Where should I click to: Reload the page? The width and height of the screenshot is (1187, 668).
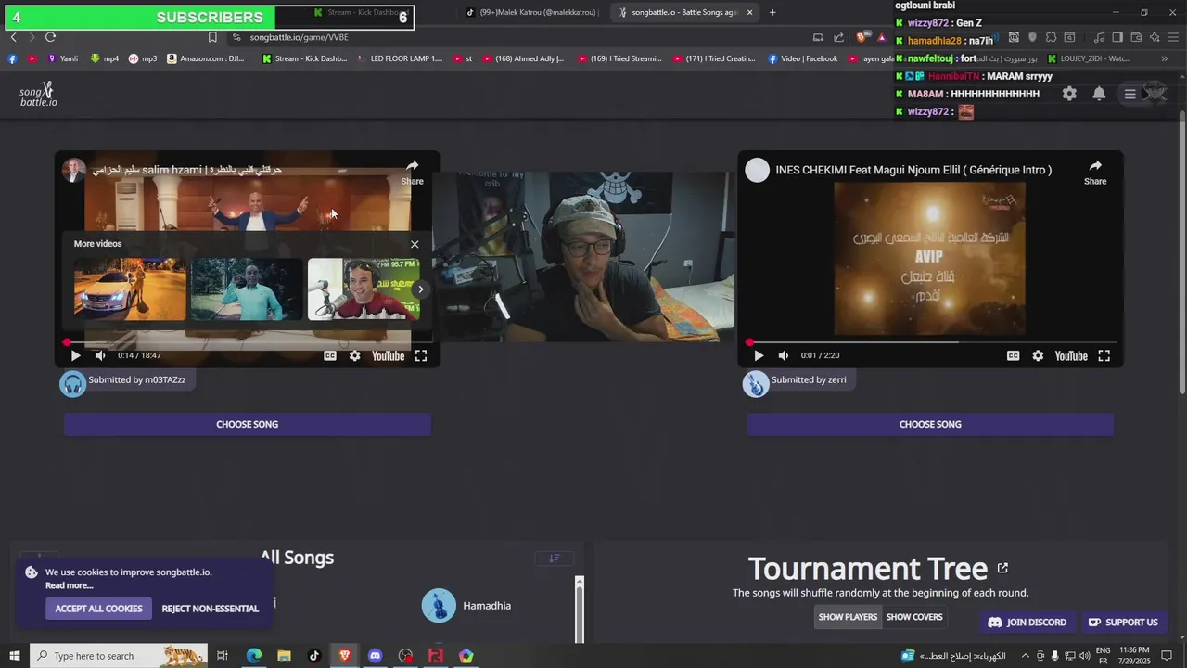click(x=50, y=37)
